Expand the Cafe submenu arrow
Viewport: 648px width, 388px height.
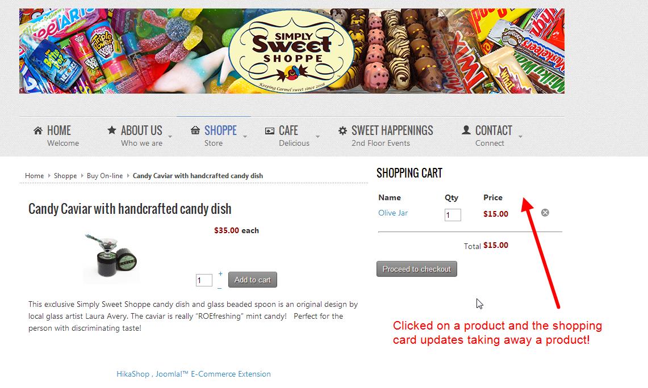[x=317, y=137]
